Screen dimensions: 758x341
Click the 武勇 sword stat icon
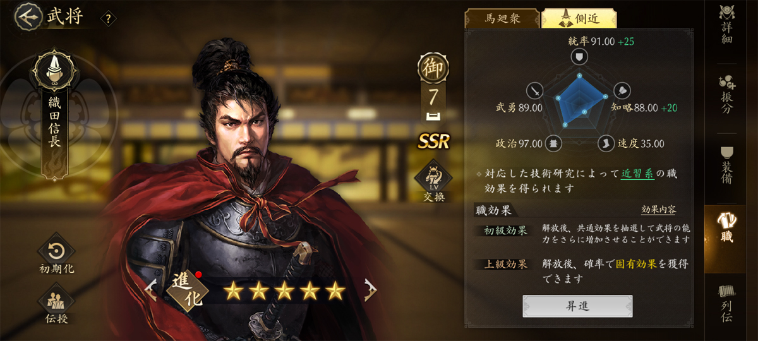[x=536, y=90]
